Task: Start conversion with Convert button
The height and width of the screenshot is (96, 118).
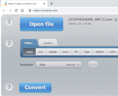Action: pyautogui.click(x=35, y=87)
